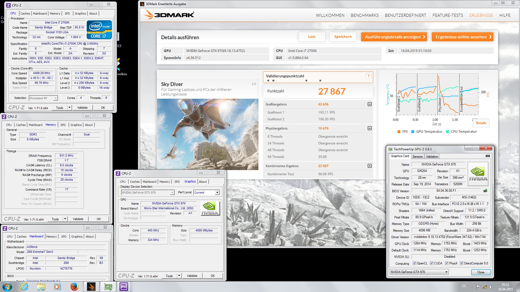The width and height of the screenshot is (520, 292).
Task: Click the network icon in system tray
Action: click(485, 287)
